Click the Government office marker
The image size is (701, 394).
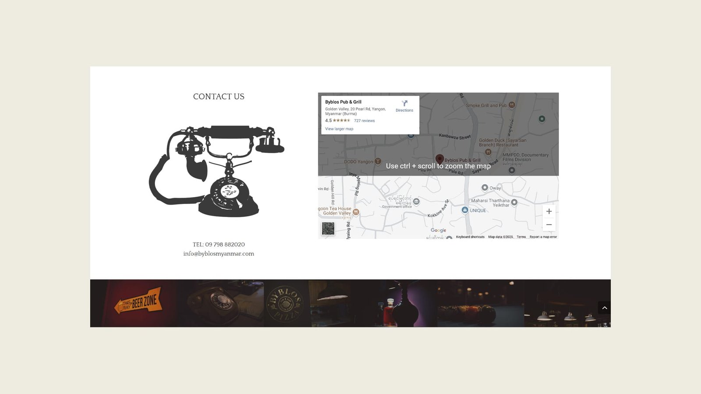(417, 201)
